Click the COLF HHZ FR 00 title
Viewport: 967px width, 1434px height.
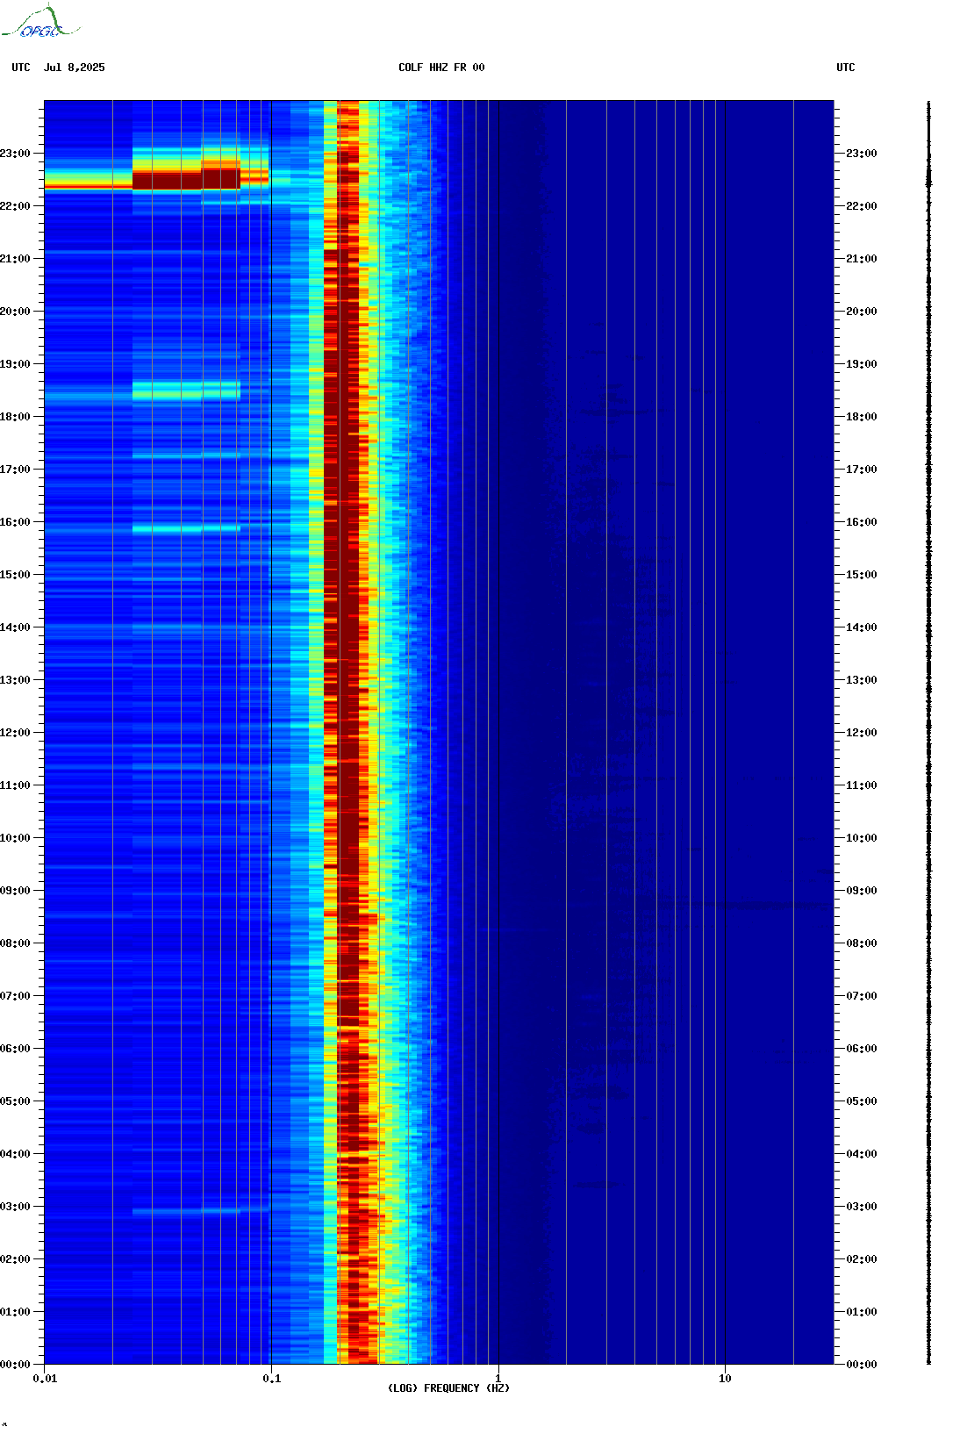[x=441, y=68]
